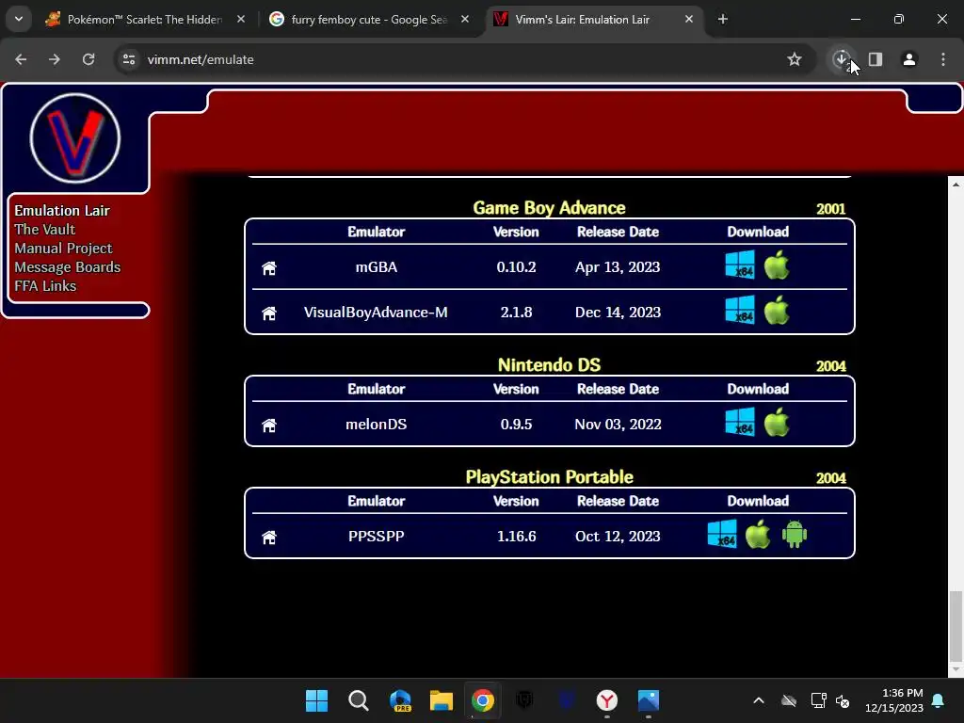The height and width of the screenshot is (723, 964).
Task: Click scrollbar up arrow
Action: click(x=956, y=184)
